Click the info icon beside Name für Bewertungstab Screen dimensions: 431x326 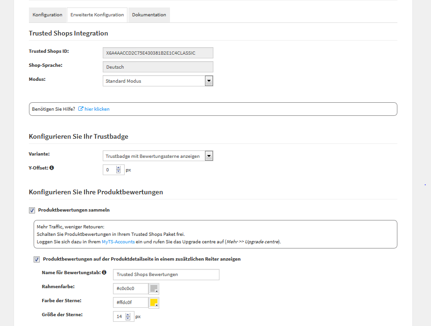[104, 273]
